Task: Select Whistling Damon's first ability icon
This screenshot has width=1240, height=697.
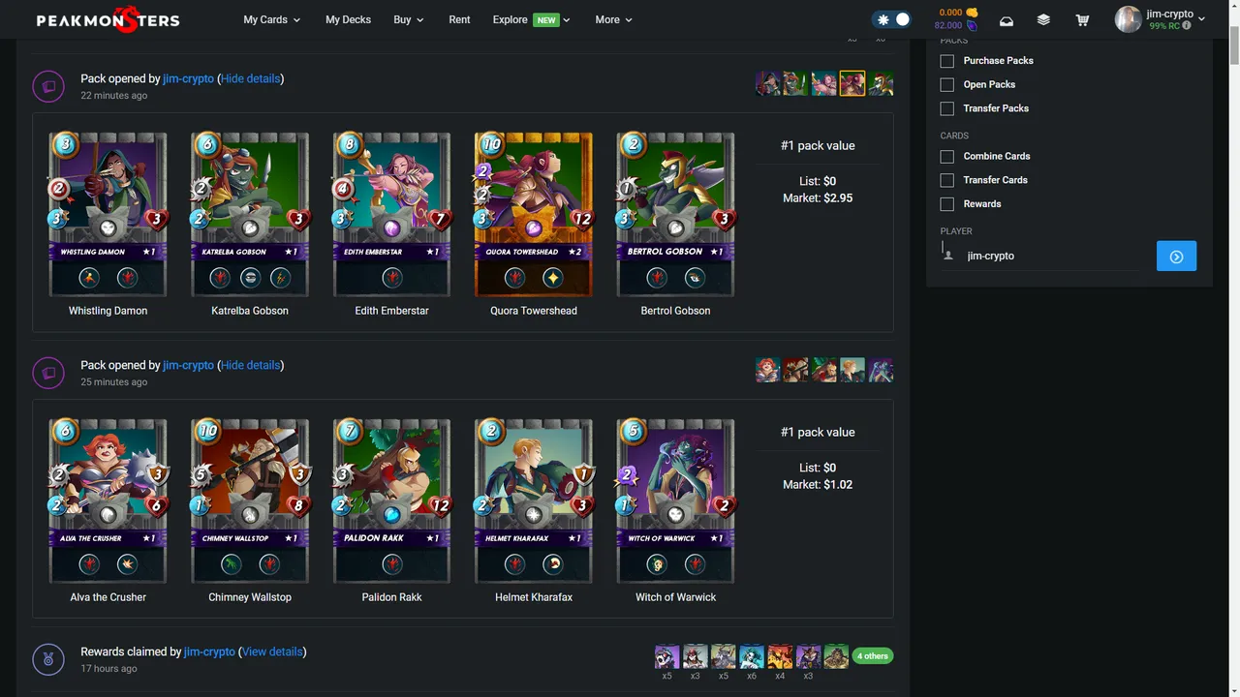Action: pyautogui.click(x=89, y=278)
